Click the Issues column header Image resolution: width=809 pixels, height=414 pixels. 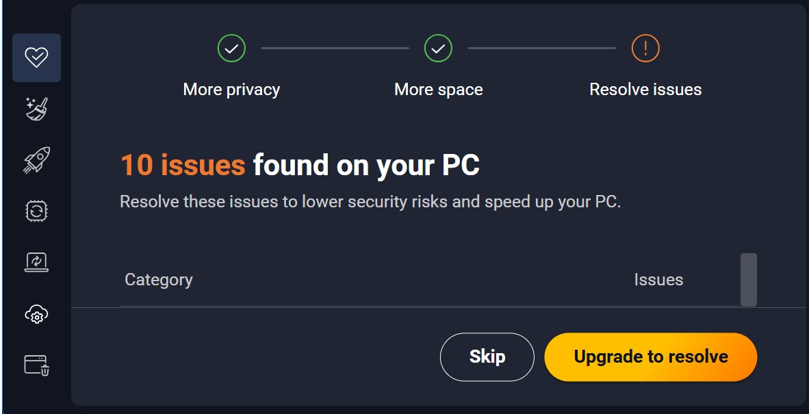658,280
